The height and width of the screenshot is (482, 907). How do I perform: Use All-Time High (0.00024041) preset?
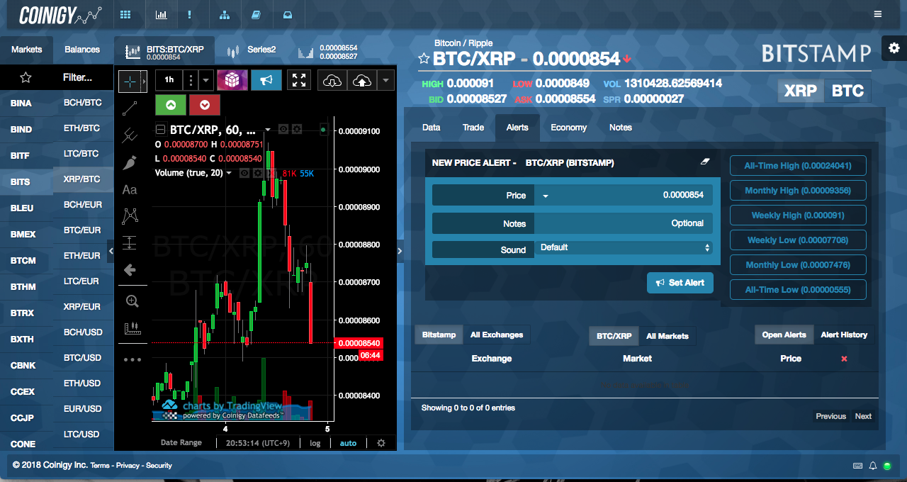click(x=798, y=166)
